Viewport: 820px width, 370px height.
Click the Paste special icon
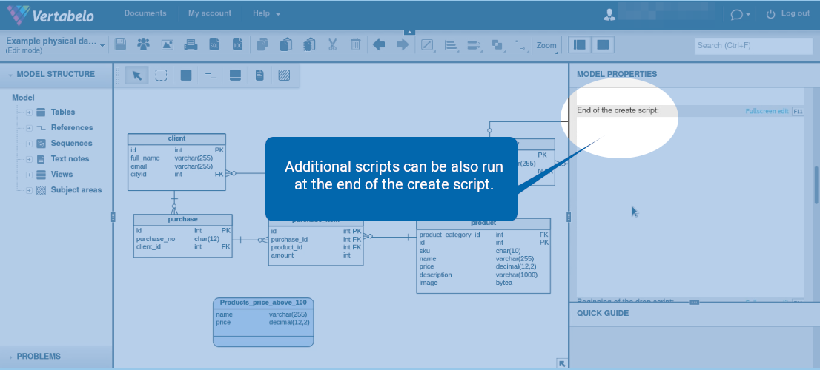point(309,45)
